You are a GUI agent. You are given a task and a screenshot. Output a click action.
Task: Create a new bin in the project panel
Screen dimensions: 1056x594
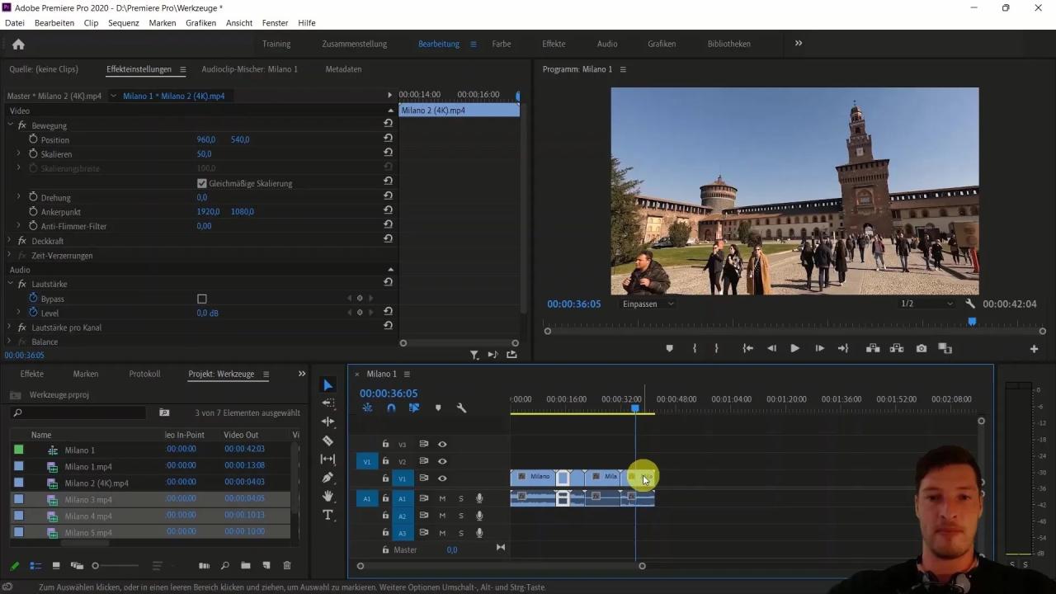click(244, 565)
